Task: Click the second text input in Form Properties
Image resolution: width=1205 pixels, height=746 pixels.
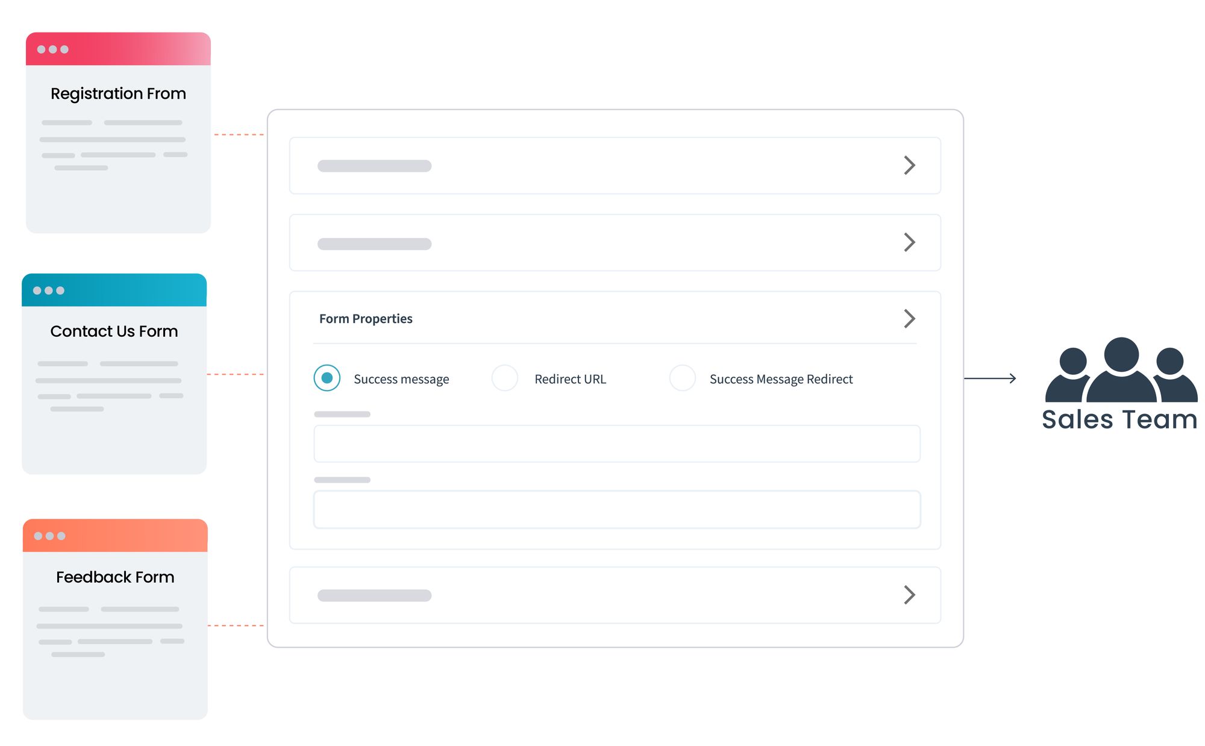Action: click(617, 510)
